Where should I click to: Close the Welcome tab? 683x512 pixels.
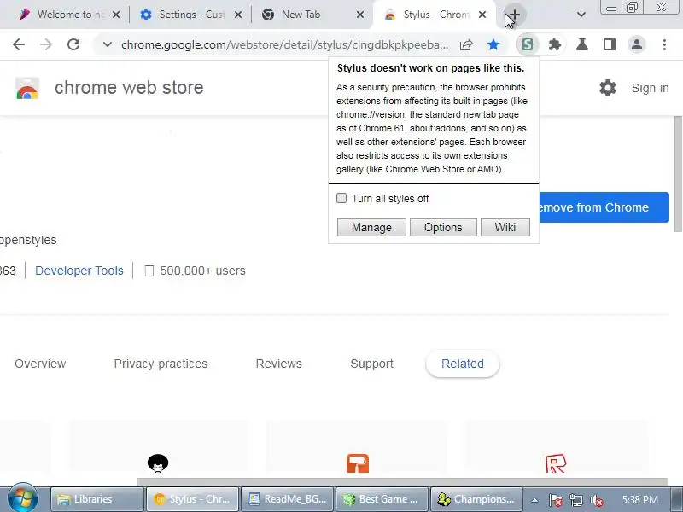[x=116, y=15]
